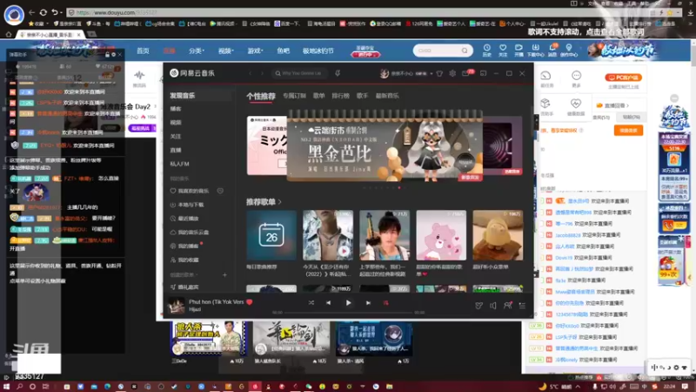Go to previous track in player
696x392 pixels.
click(x=328, y=302)
